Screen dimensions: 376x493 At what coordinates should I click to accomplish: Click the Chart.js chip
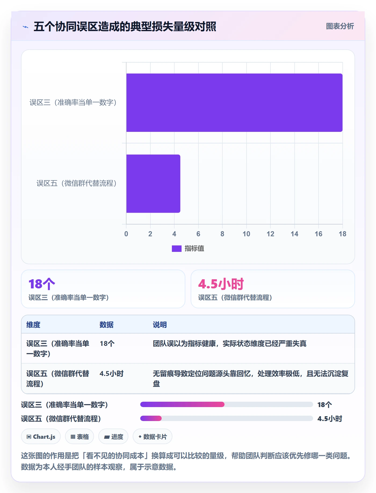point(41,437)
